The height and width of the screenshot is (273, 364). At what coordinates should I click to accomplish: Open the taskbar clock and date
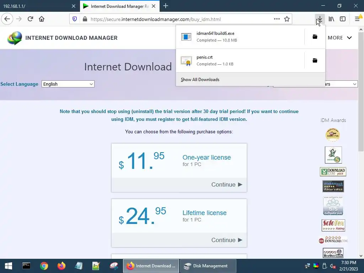pyautogui.click(x=349, y=266)
